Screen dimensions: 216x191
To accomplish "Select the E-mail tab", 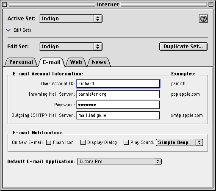I will pyautogui.click(x=52, y=62).
